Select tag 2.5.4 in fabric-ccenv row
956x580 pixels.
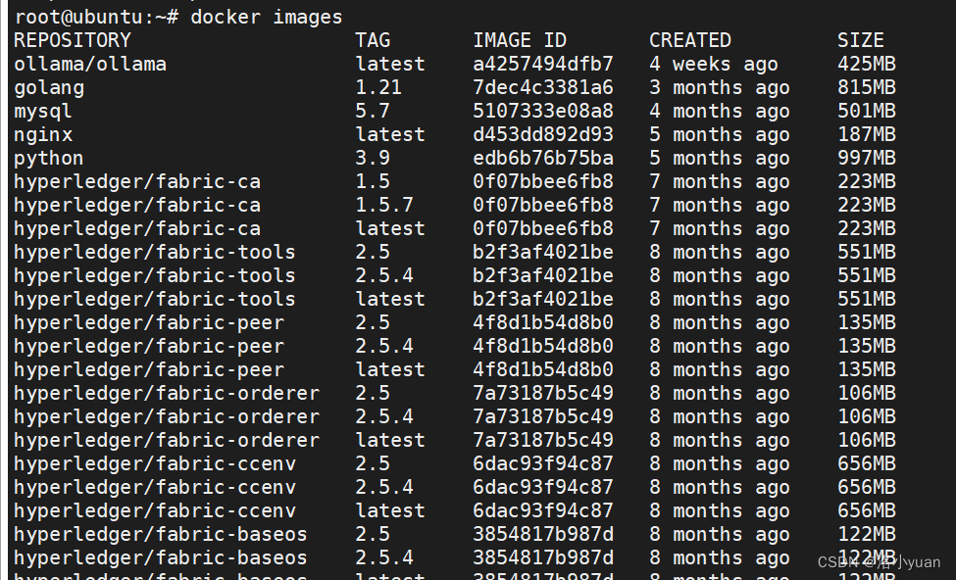(x=384, y=487)
